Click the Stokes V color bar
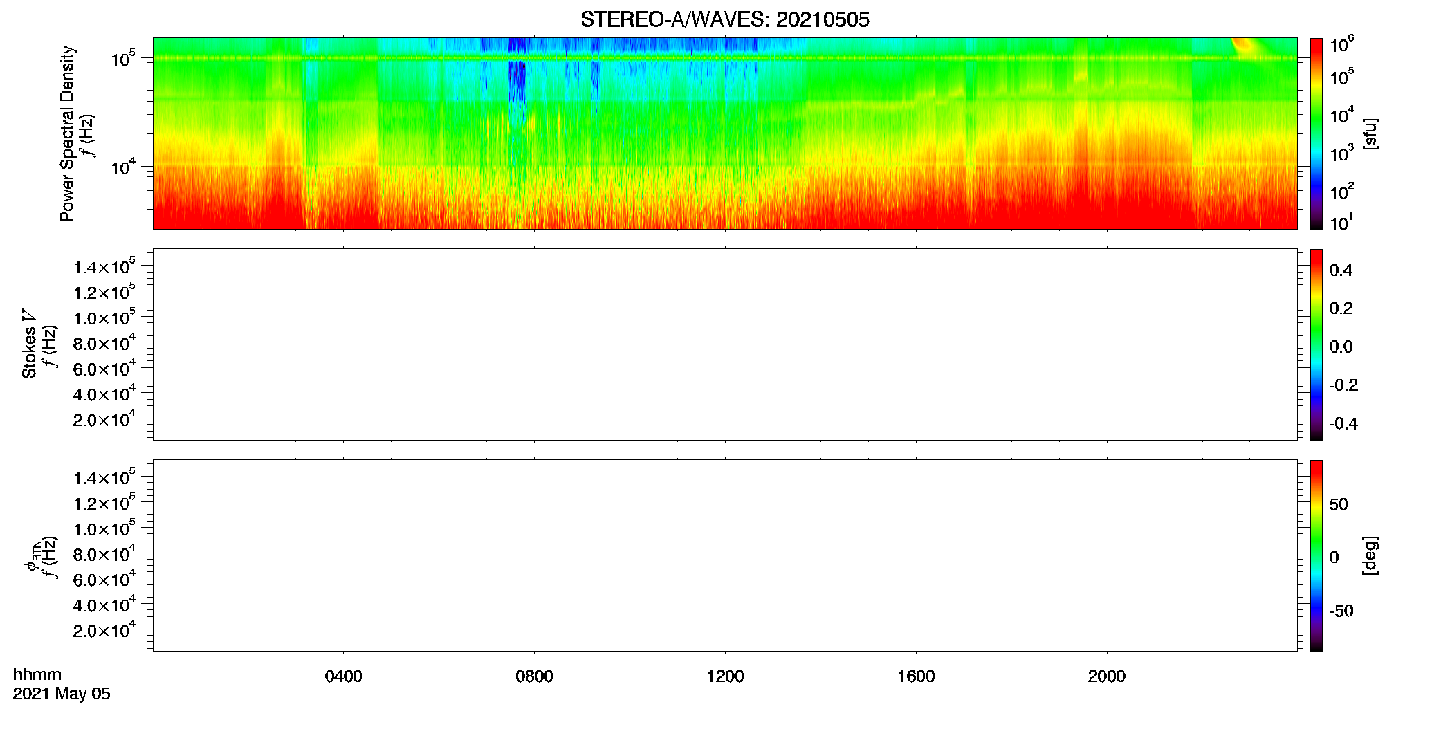The height and width of the screenshot is (747, 1450). (x=1316, y=344)
